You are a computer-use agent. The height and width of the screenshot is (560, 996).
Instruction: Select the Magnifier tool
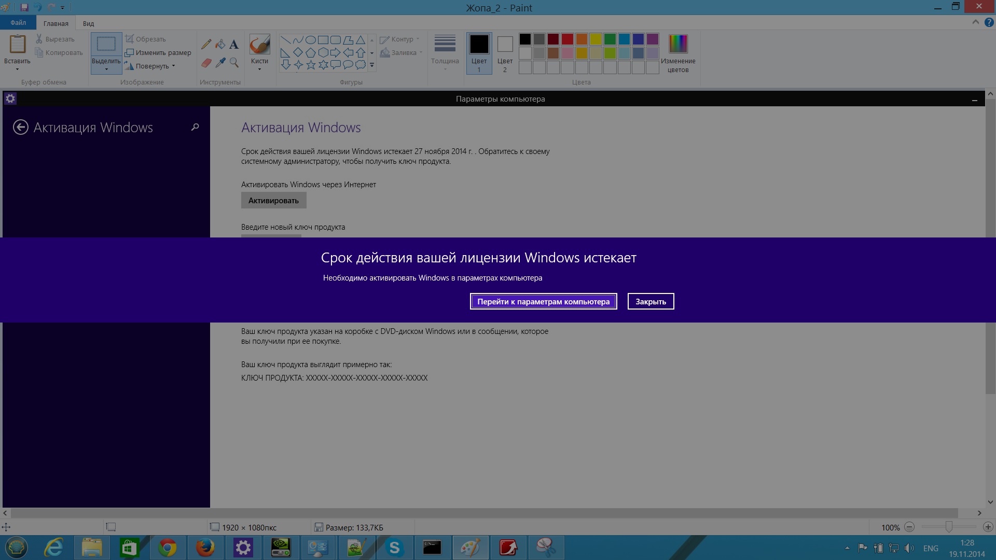[234, 63]
